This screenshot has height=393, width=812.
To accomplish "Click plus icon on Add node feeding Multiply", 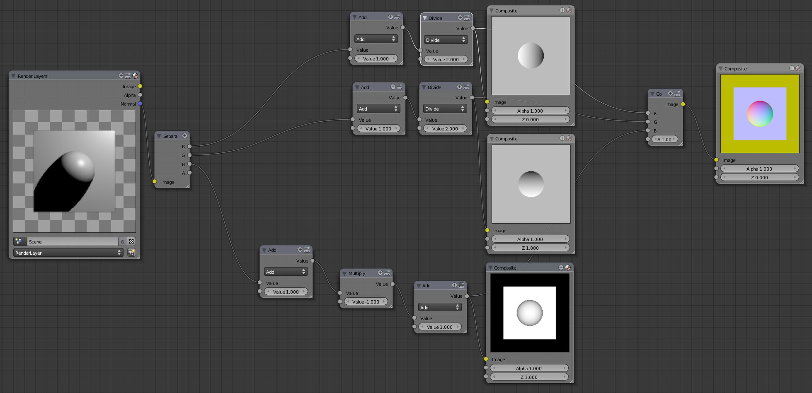I will [x=300, y=250].
